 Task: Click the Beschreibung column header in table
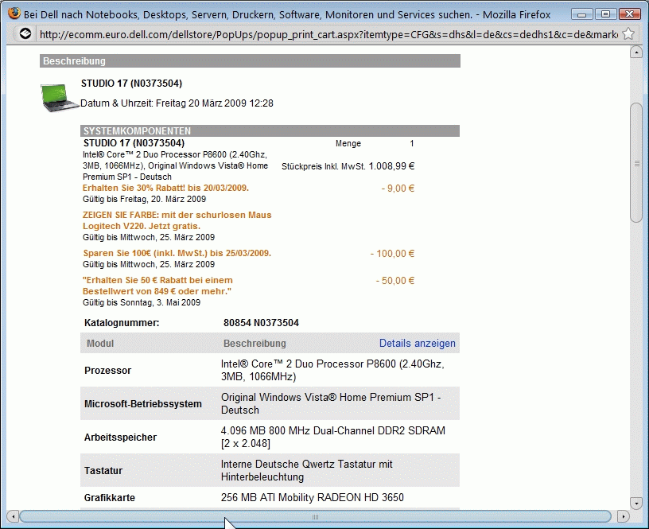255,344
